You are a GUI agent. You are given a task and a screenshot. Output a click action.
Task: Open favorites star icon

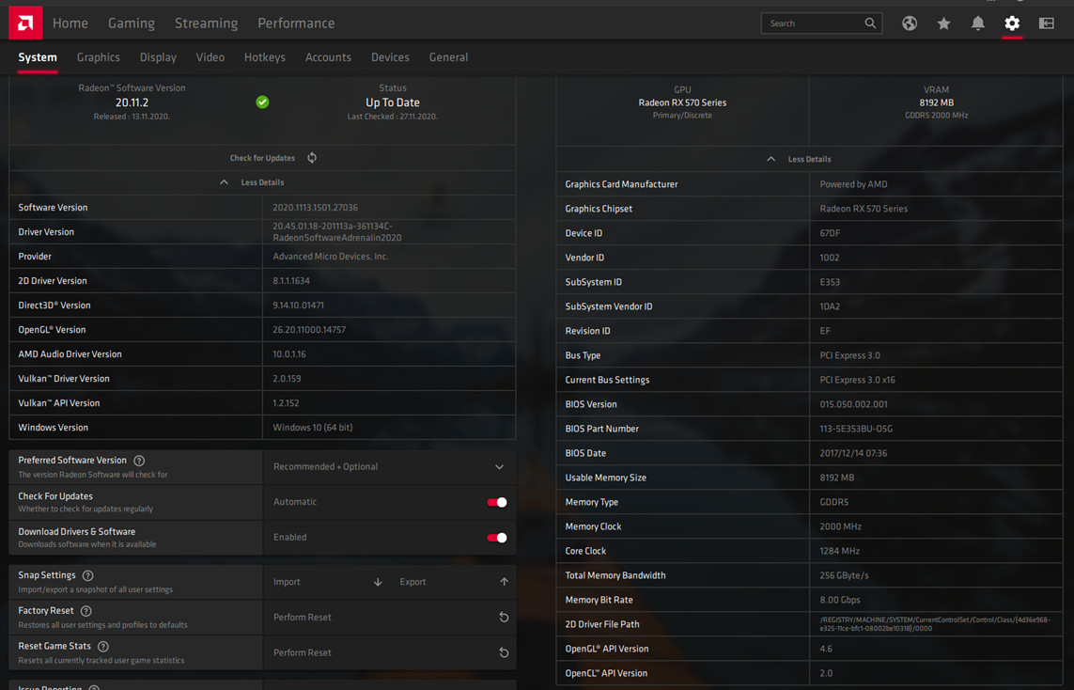pos(943,24)
